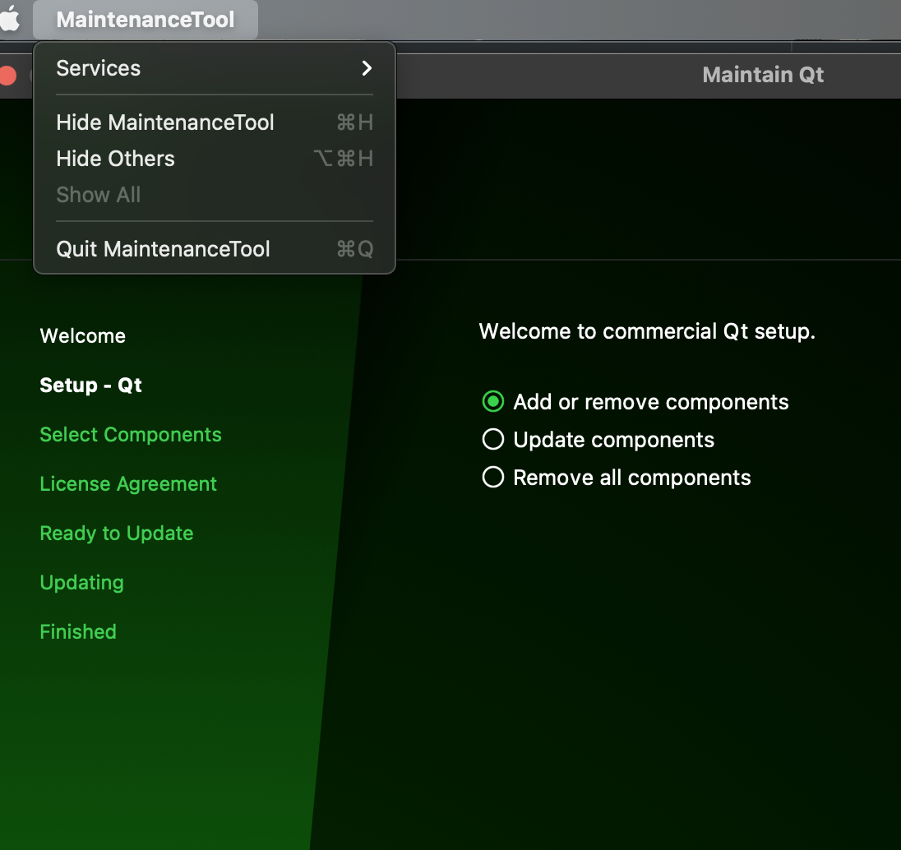Click the Maintain Qt window title
901x850 pixels.
763,75
